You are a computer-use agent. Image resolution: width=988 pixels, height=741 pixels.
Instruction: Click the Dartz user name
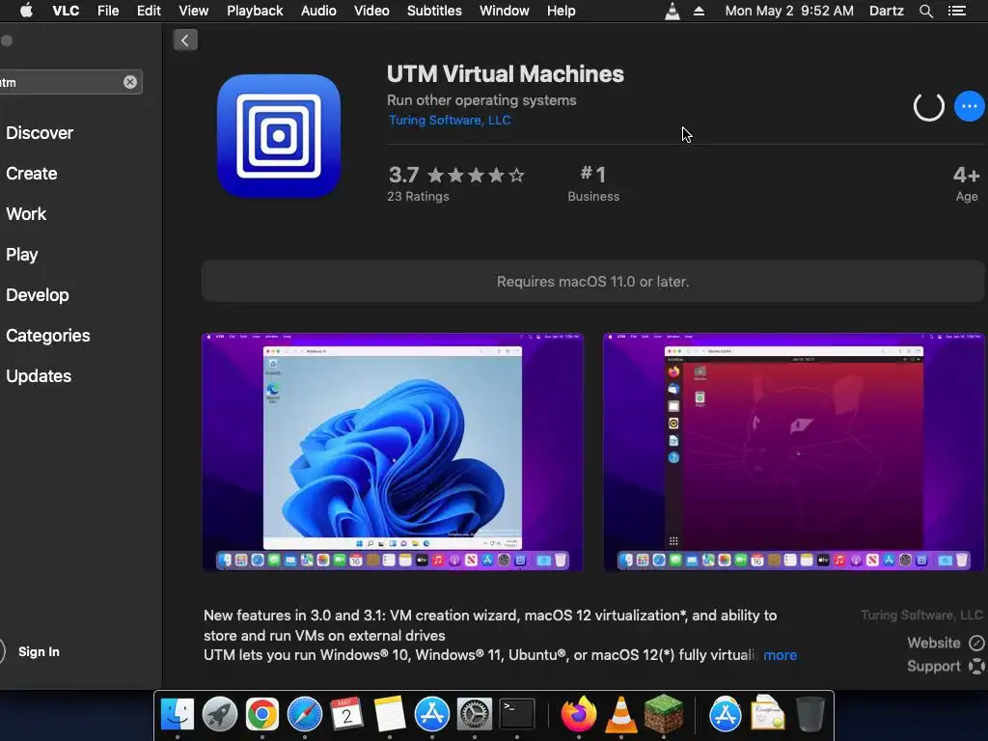(x=886, y=11)
